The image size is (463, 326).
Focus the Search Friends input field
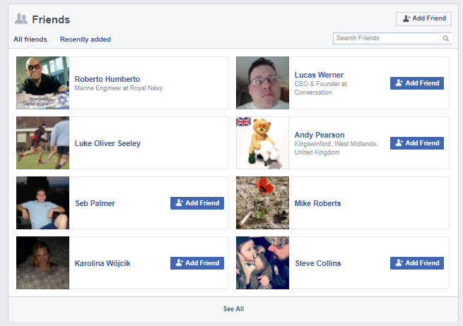tap(387, 38)
